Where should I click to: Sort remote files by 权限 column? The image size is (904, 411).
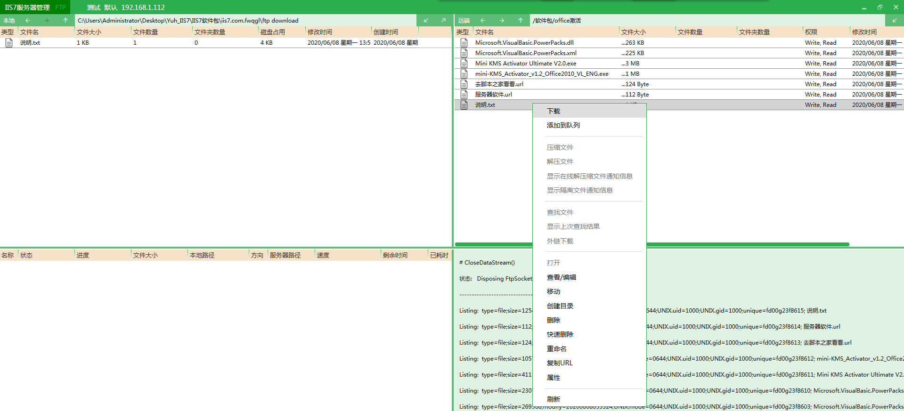pos(826,32)
